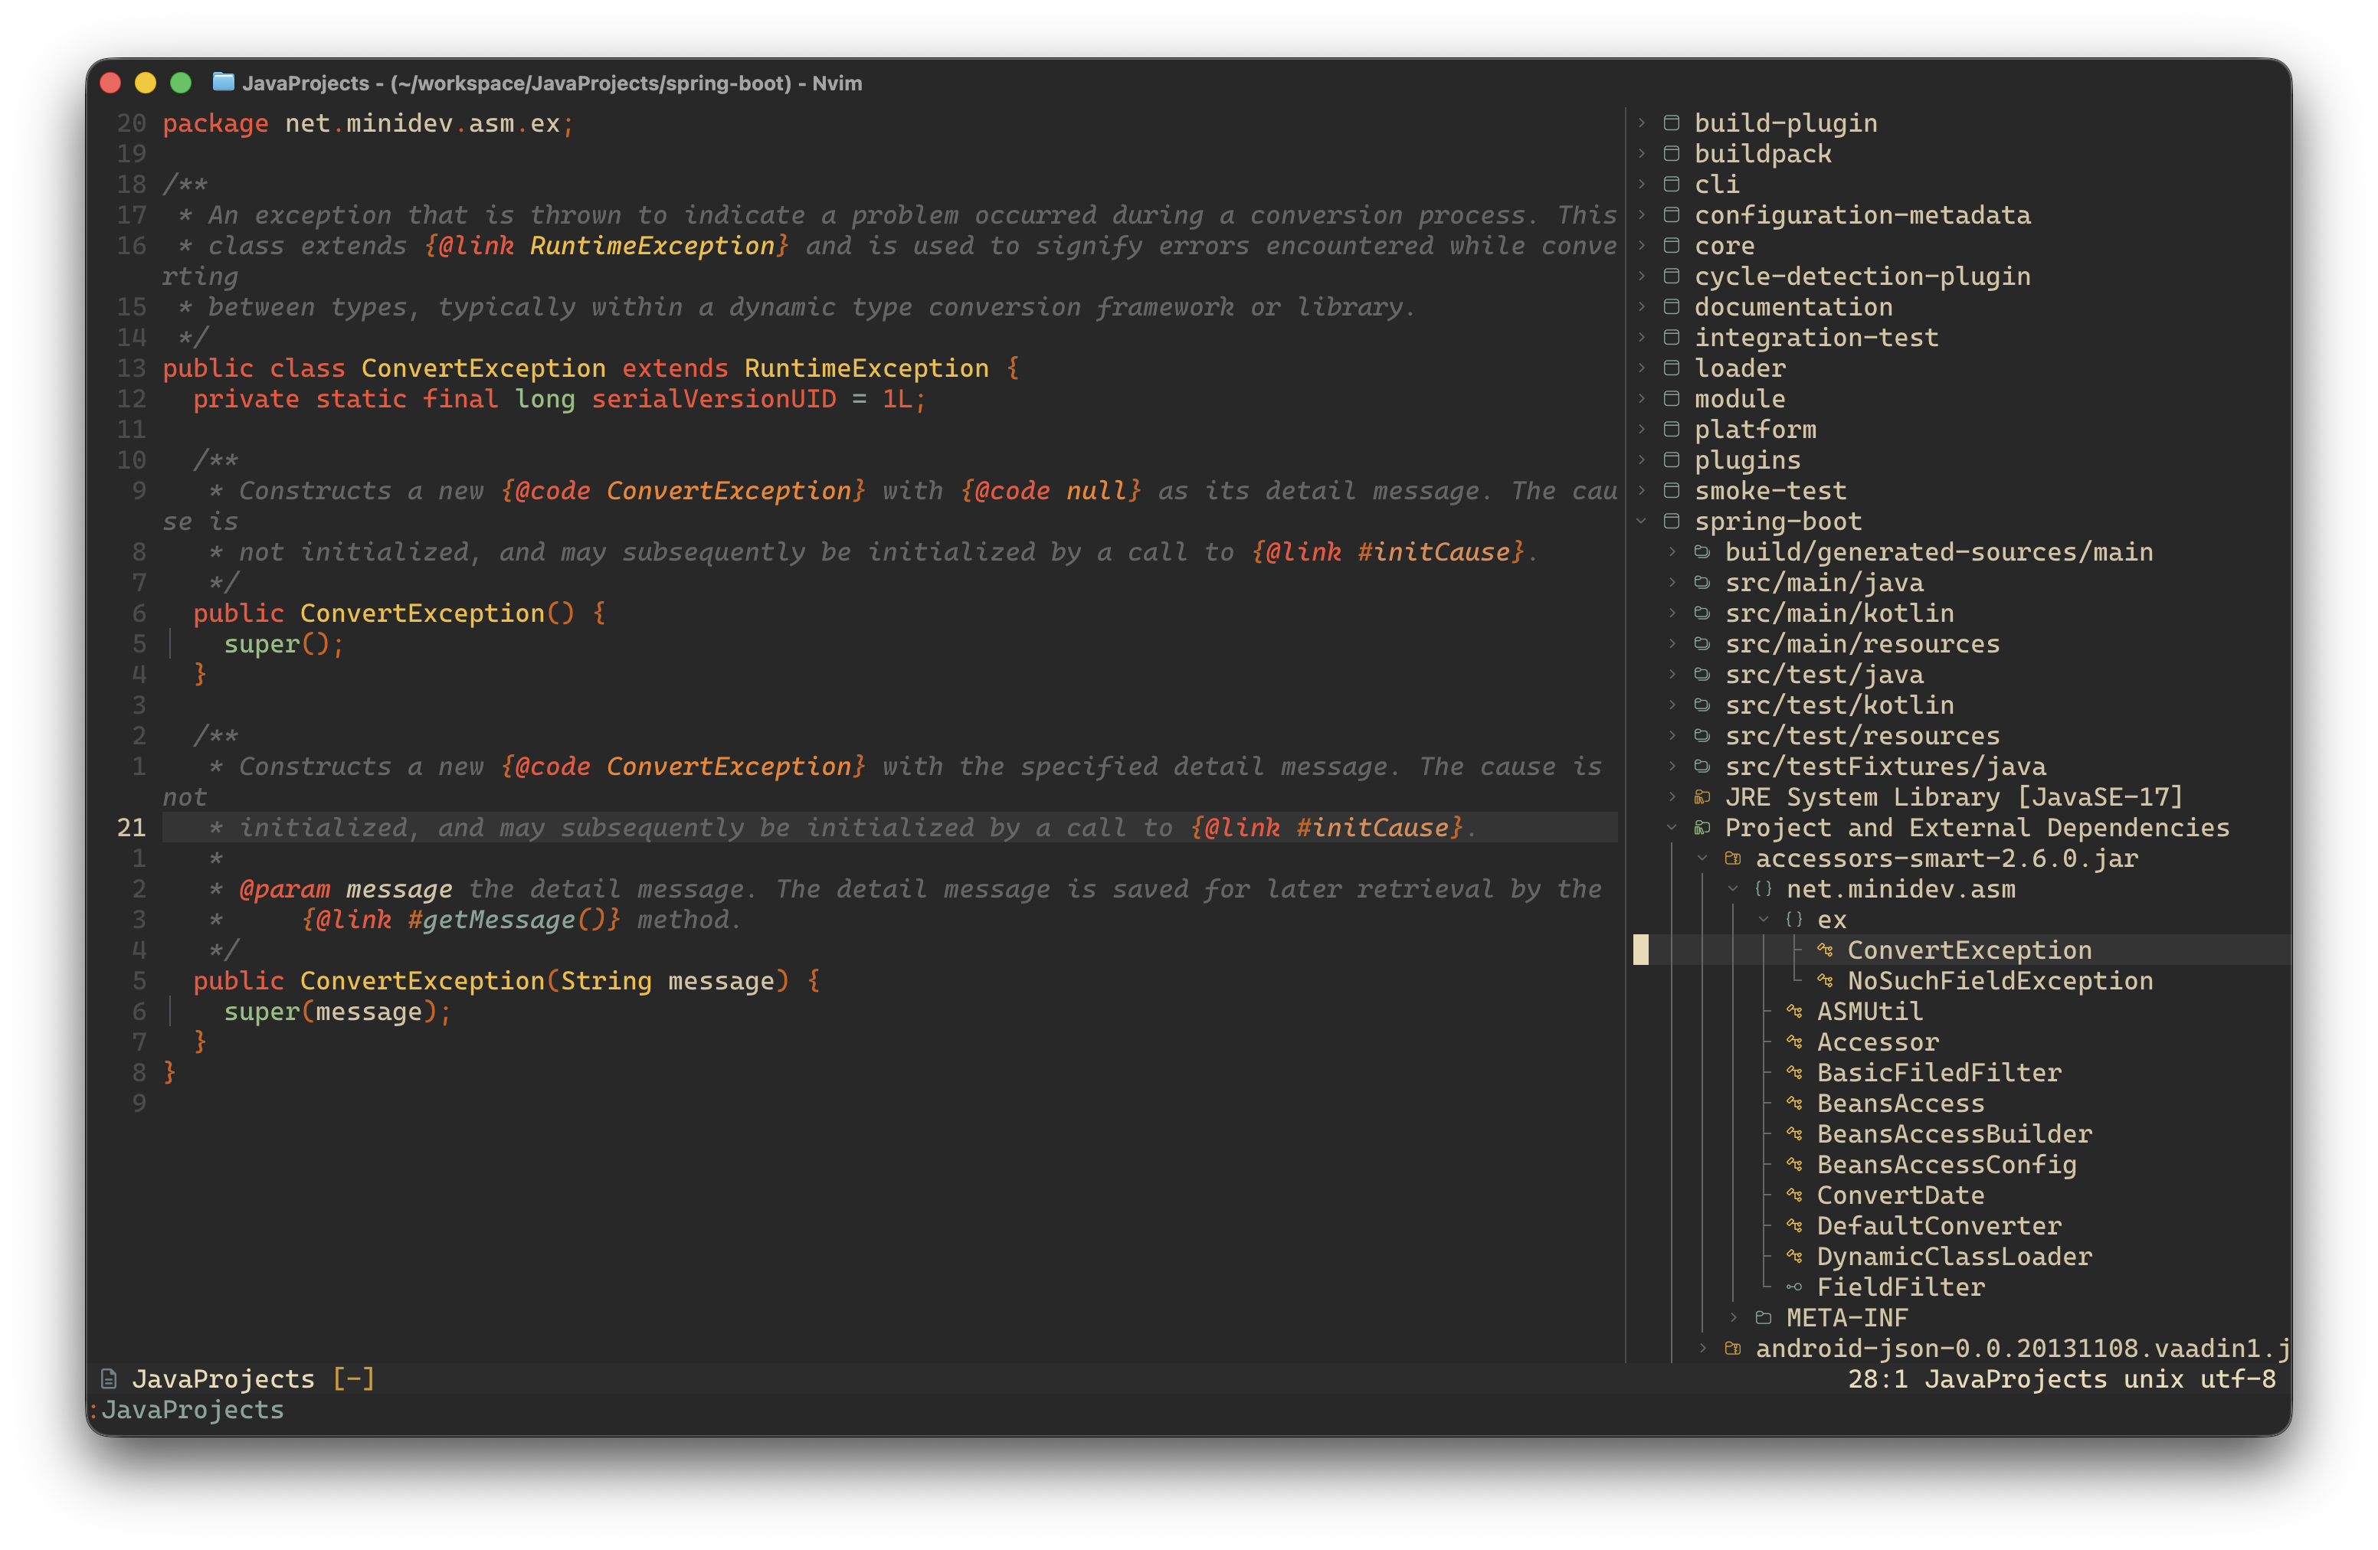Select the integration-test project row
2378x1550 pixels.
click(x=1816, y=338)
